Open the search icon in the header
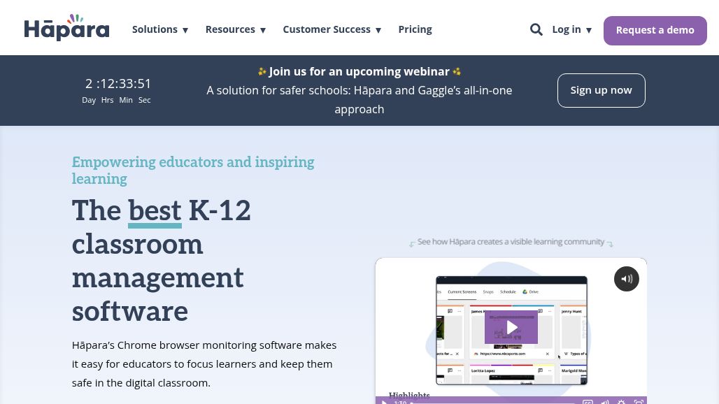 point(536,30)
